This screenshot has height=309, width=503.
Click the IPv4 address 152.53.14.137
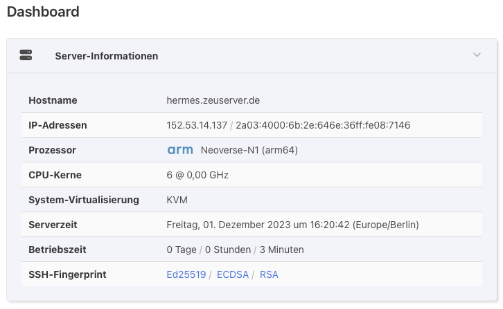click(197, 125)
